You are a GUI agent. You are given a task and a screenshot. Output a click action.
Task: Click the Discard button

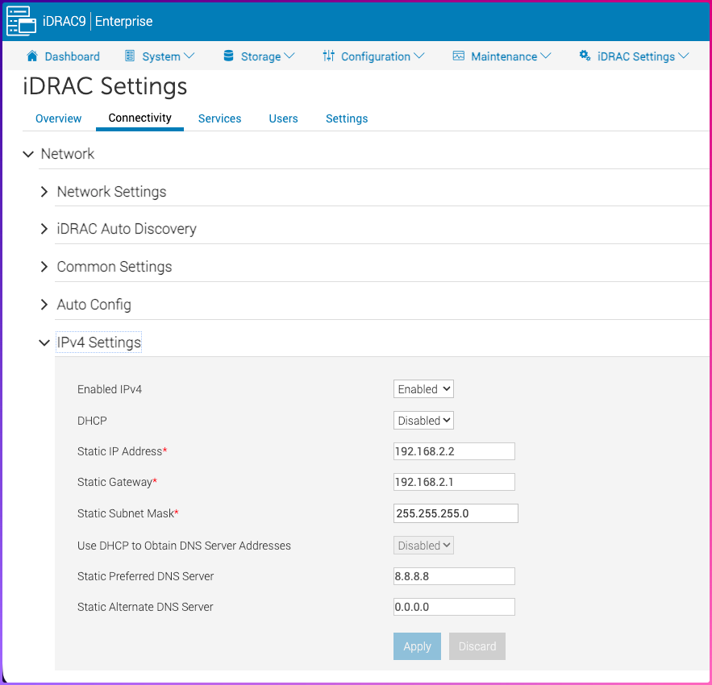tap(477, 646)
